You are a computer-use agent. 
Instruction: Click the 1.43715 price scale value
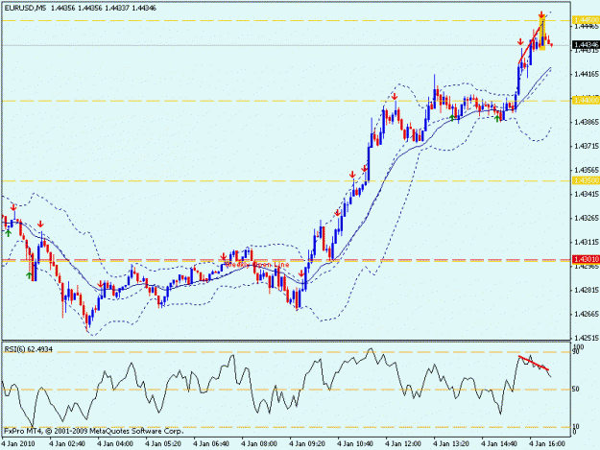click(588, 146)
